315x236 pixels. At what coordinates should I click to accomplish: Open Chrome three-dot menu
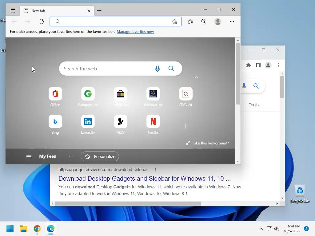click(278, 65)
